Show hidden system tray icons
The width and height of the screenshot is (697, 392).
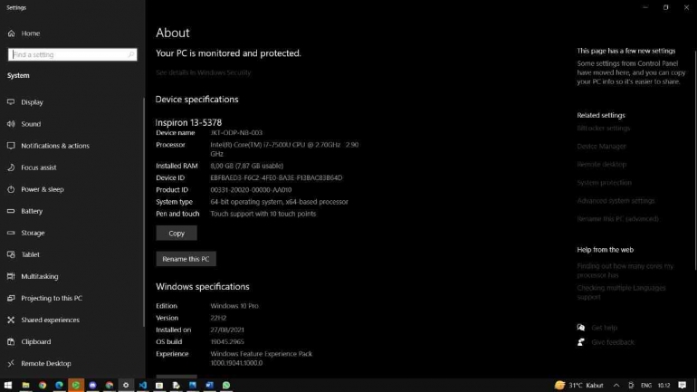pyautogui.click(x=616, y=386)
